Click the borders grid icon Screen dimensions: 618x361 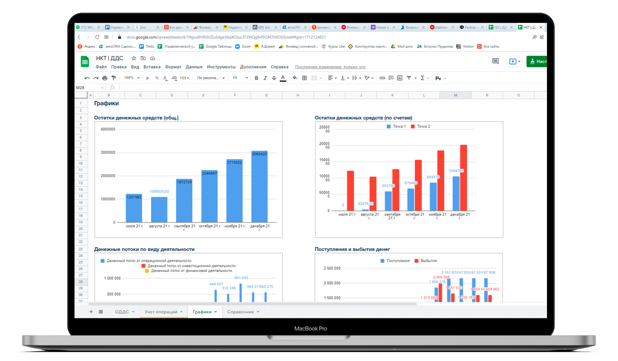pos(305,78)
